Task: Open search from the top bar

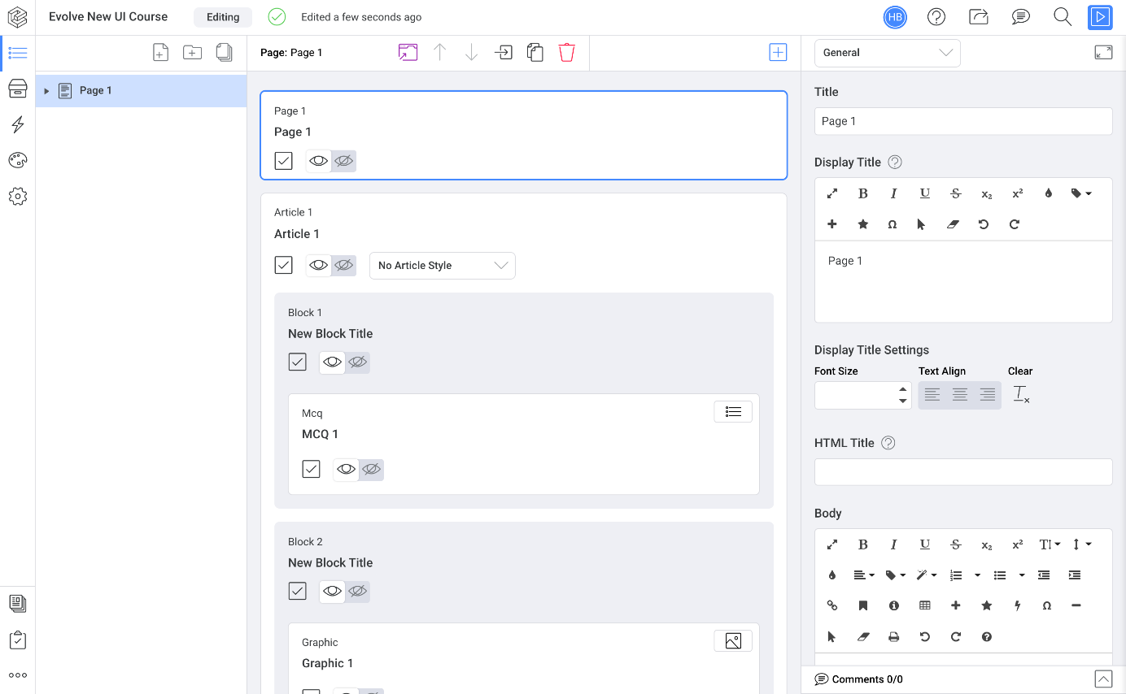Action: pos(1062,16)
